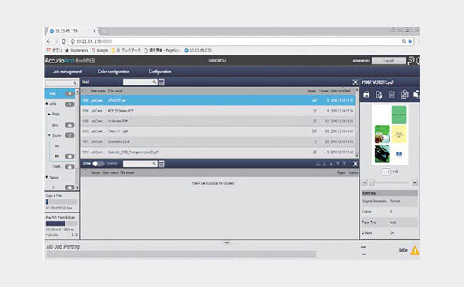Viewport: 464px width, 287px height.
Task: Open the Color configuration tab
Action: pos(114,72)
